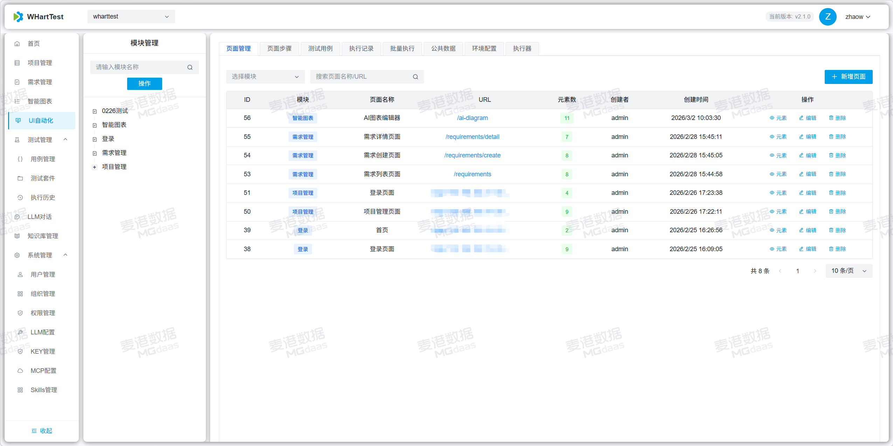Open the 10 条/页 page size dropdown
This screenshot has width=893, height=446.
[x=849, y=271]
